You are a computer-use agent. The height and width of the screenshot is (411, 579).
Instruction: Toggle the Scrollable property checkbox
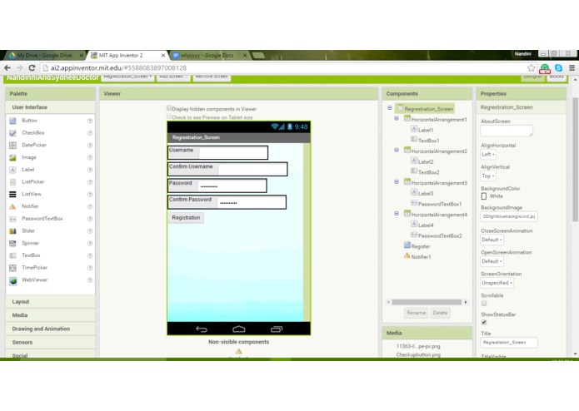click(484, 303)
